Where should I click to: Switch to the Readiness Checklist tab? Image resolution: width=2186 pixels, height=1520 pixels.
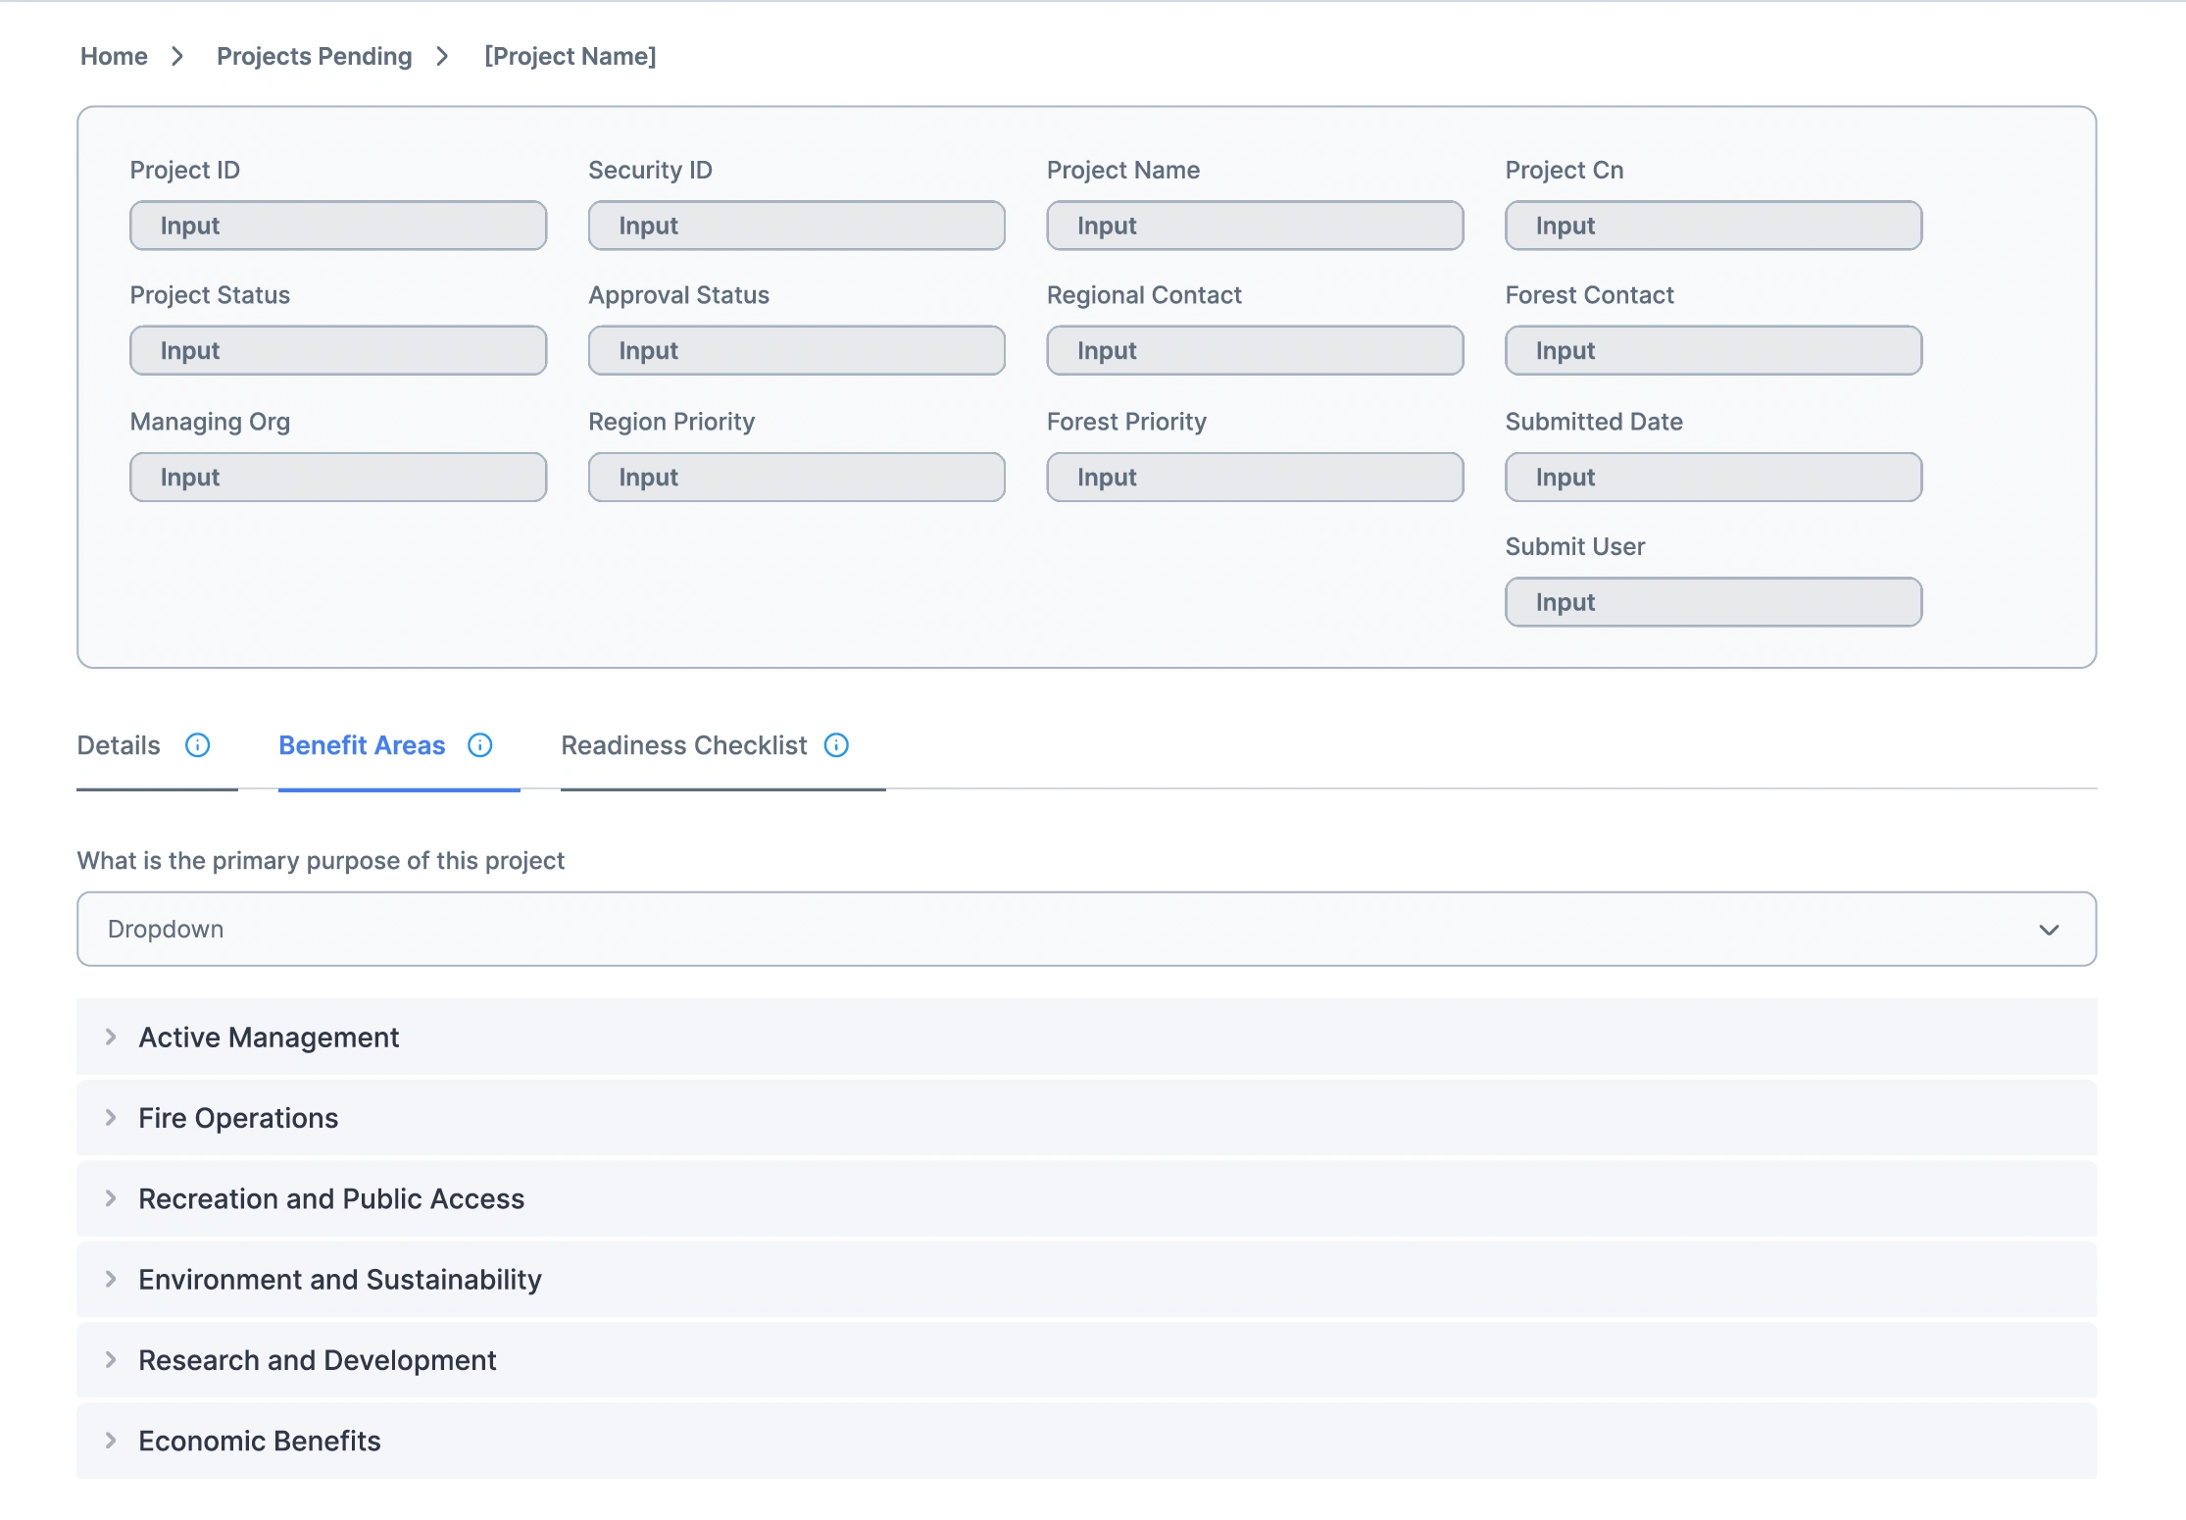683,745
